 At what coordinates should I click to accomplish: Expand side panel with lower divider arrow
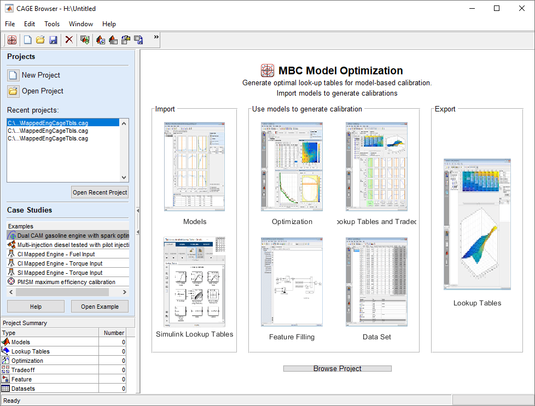(138, 232)
